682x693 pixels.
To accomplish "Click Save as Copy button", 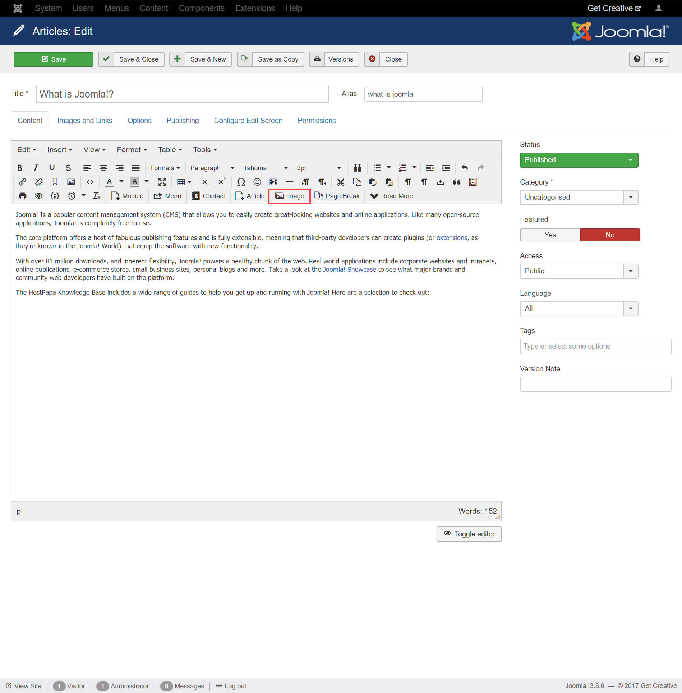I will coord(271,59).
